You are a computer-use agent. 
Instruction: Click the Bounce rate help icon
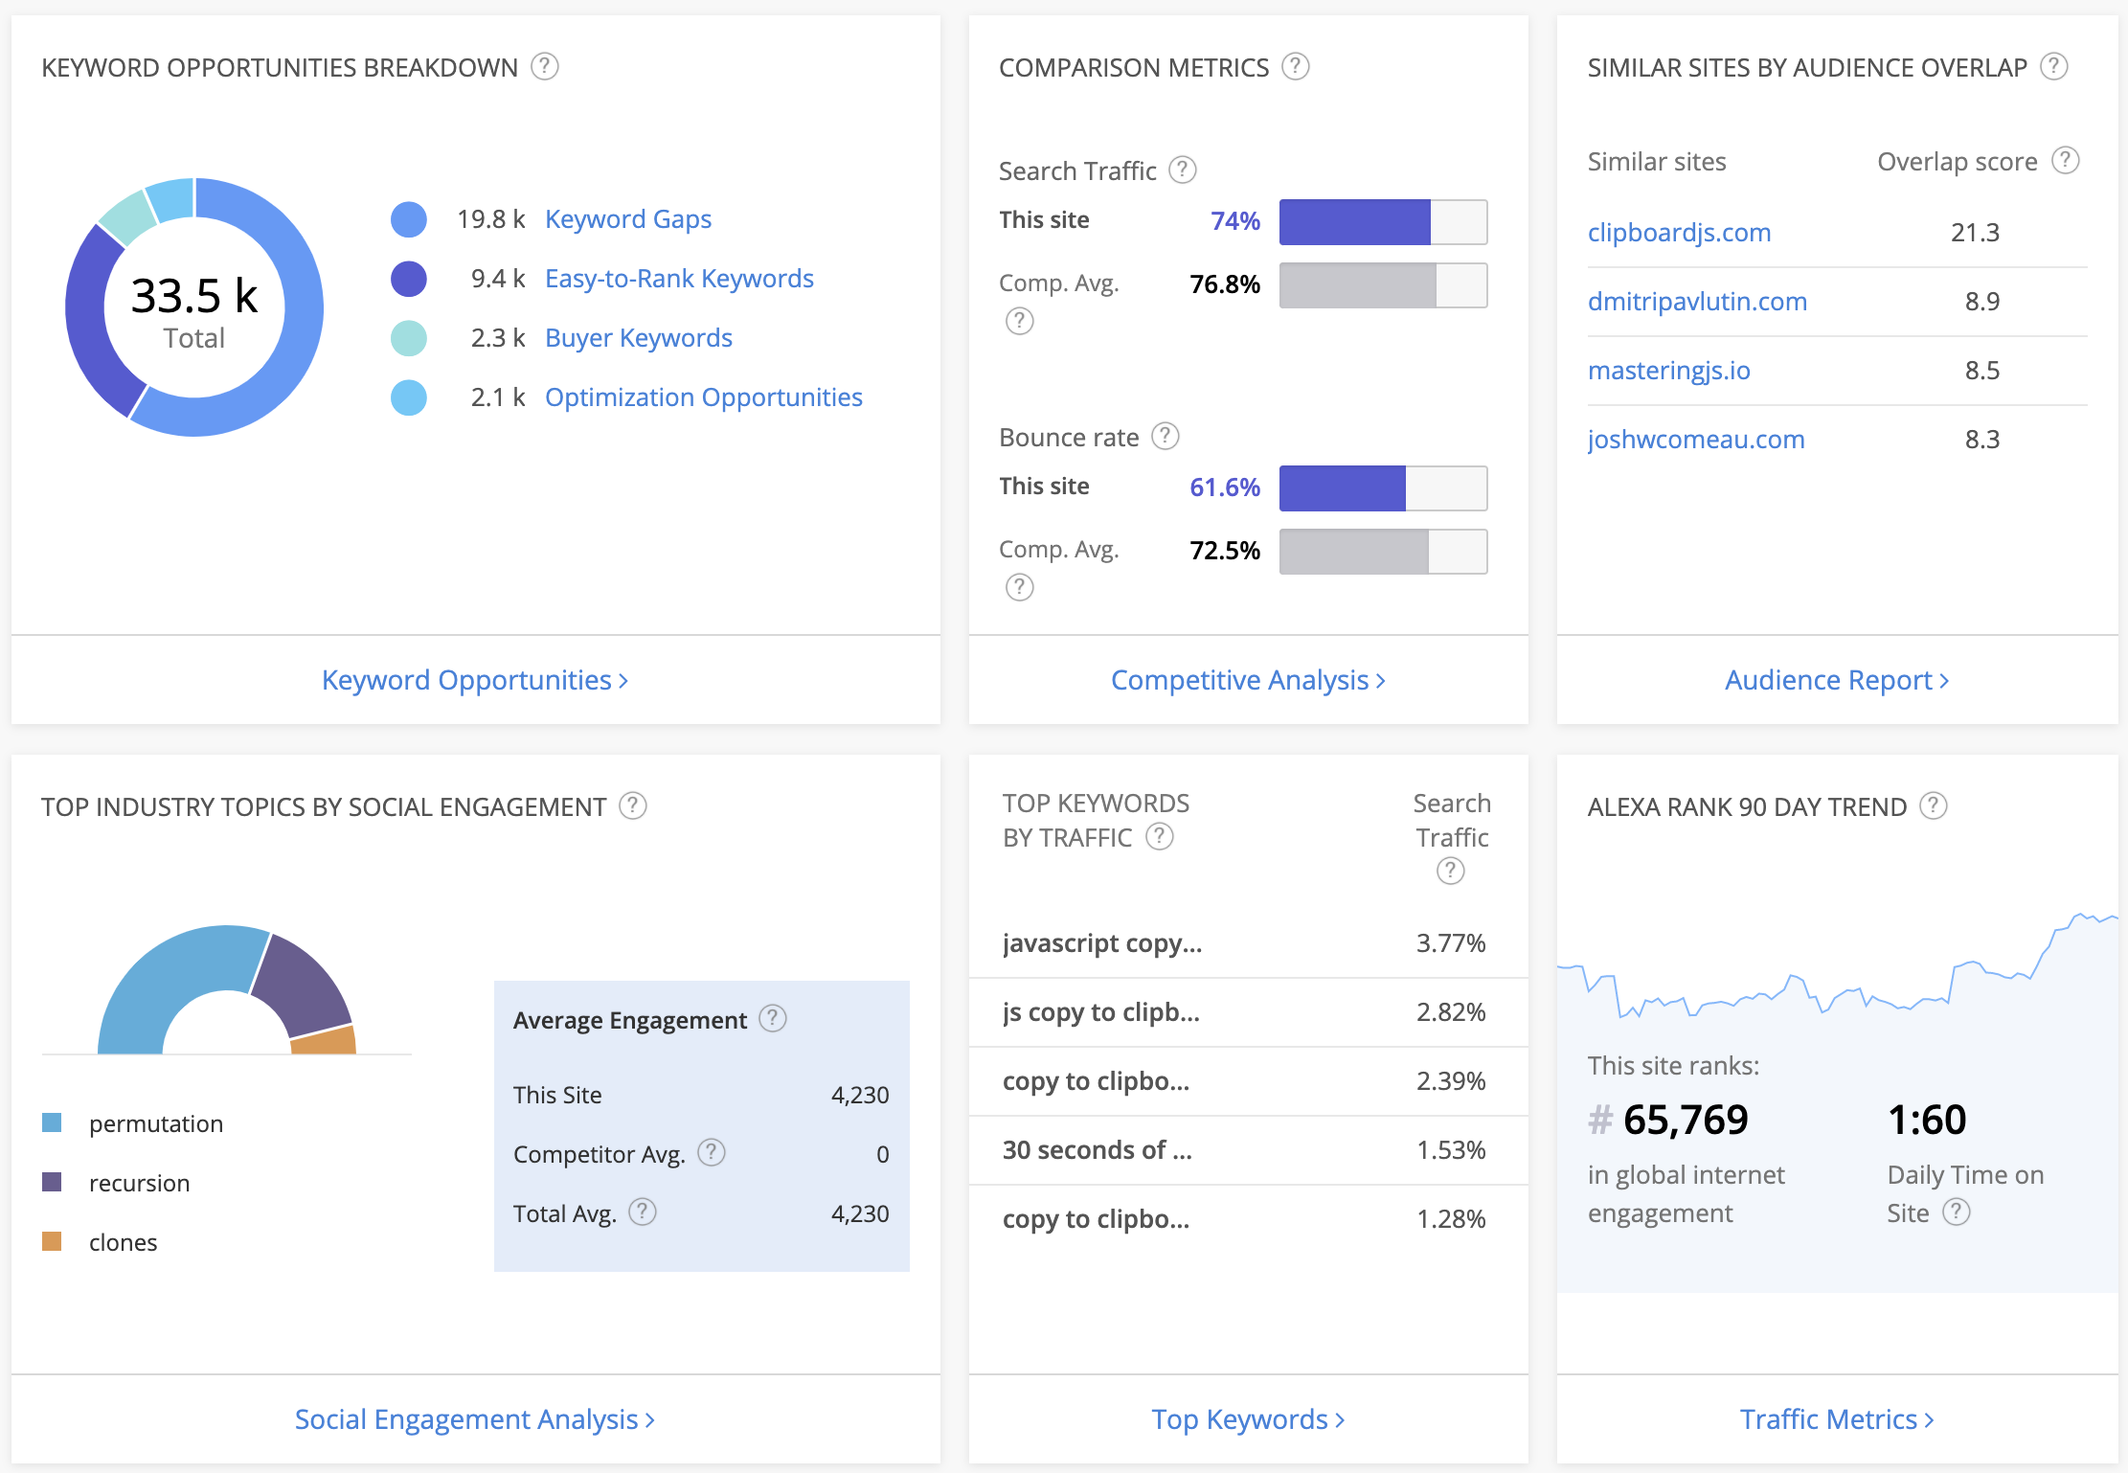click(x=1166, y=436)
